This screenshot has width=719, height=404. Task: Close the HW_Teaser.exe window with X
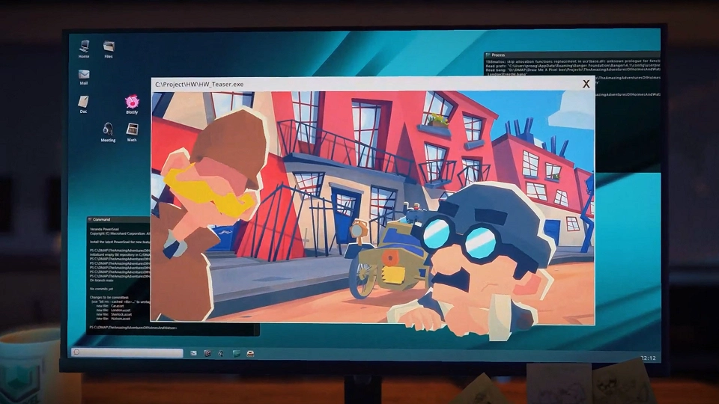point(586,84)
